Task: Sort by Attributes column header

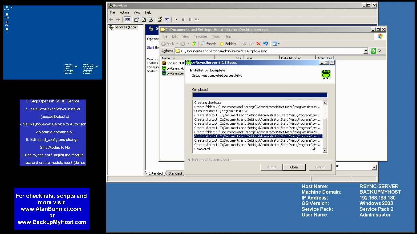Action: [324, 58]
